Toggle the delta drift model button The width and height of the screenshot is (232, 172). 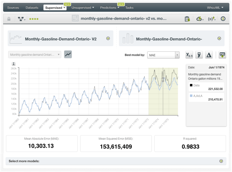point(209,55)
